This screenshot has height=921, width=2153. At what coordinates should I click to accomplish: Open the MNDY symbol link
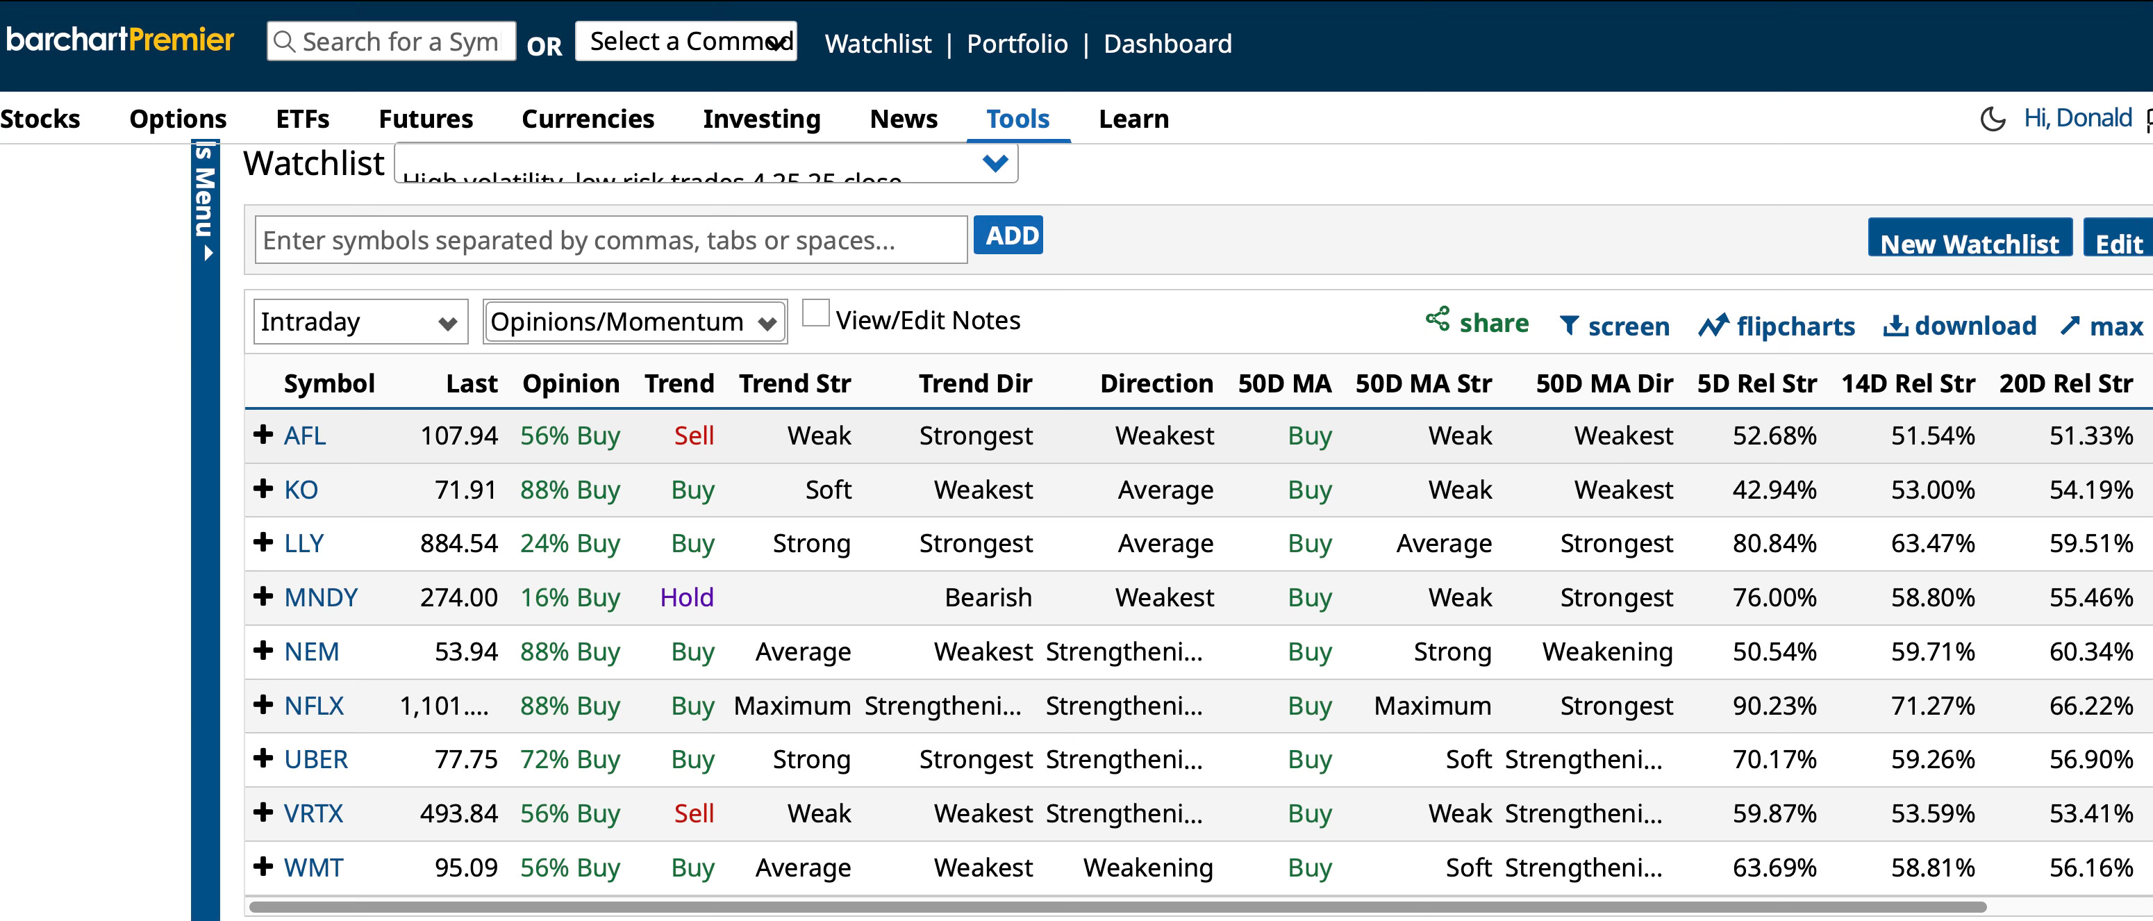(x=321, y=597)
